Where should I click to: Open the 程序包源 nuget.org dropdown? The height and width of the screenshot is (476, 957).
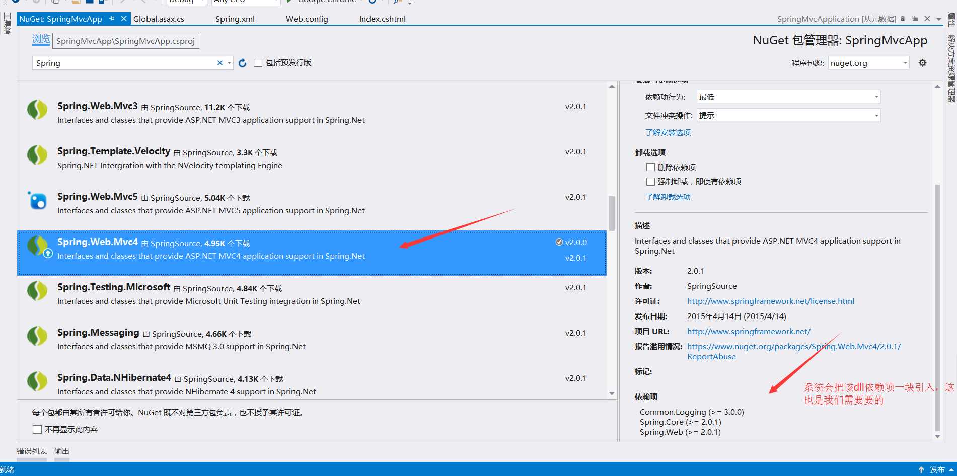[868, 63]
